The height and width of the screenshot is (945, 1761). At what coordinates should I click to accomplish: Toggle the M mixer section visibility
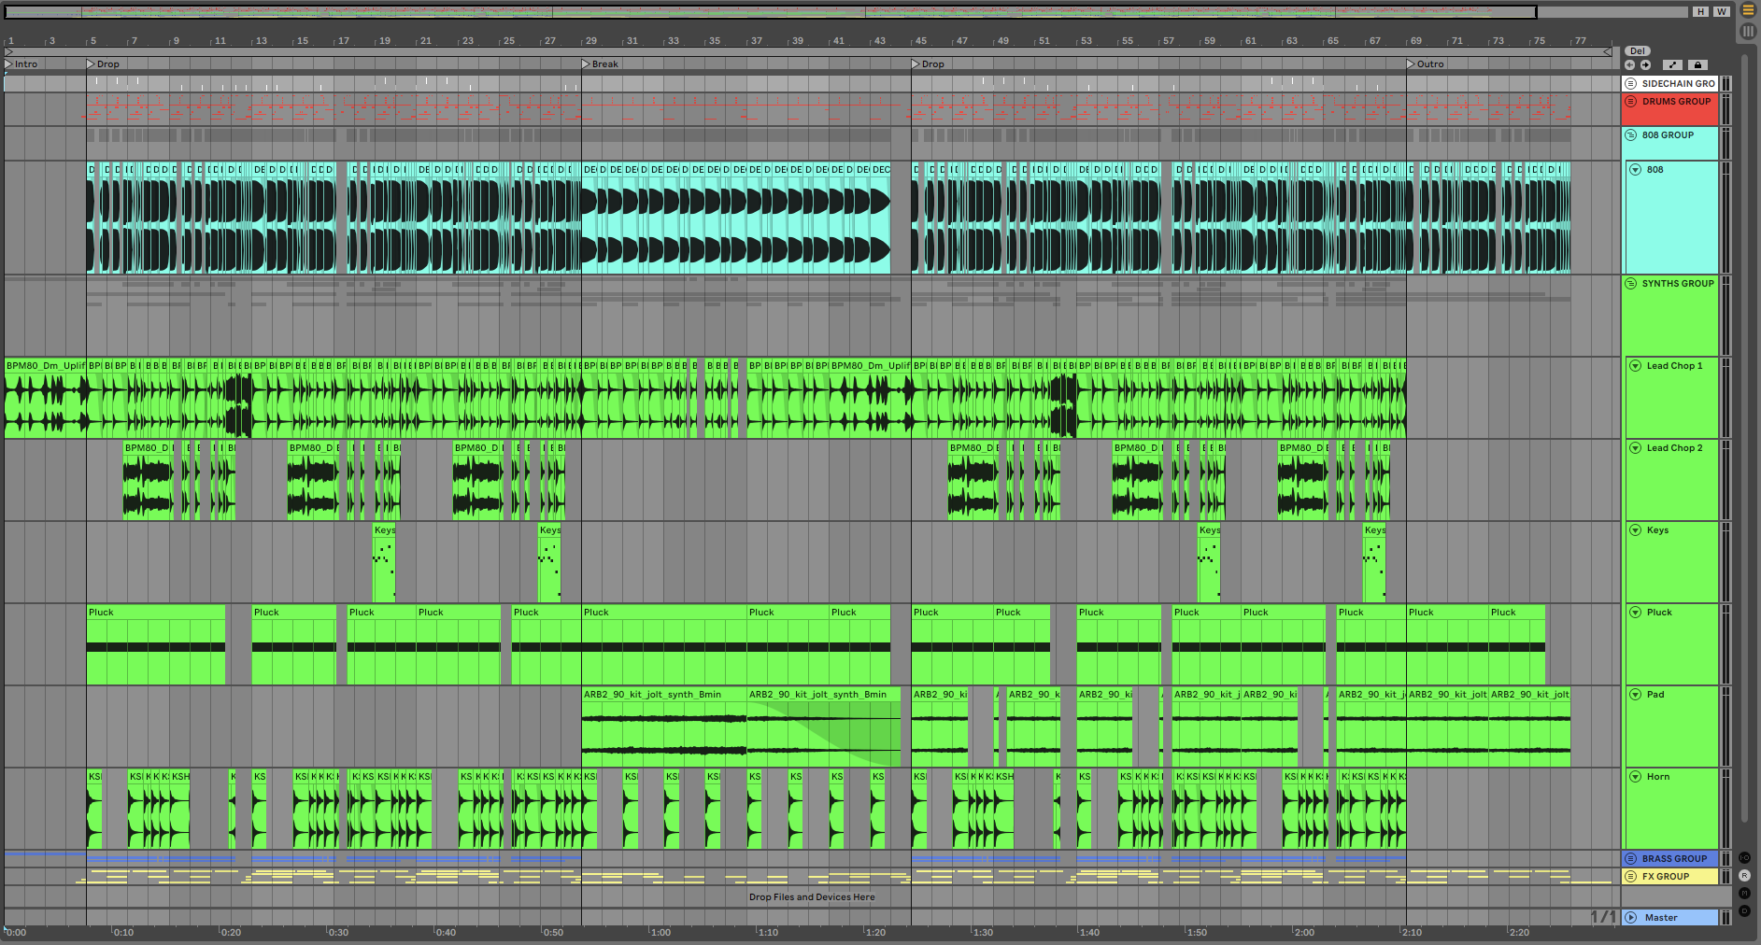click(1744, 894)
